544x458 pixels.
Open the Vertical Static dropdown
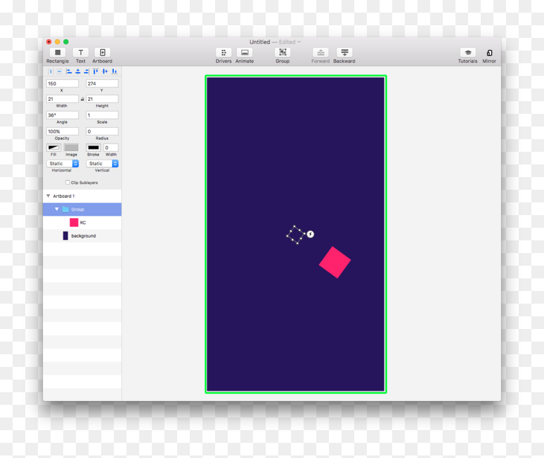(102, 163)
